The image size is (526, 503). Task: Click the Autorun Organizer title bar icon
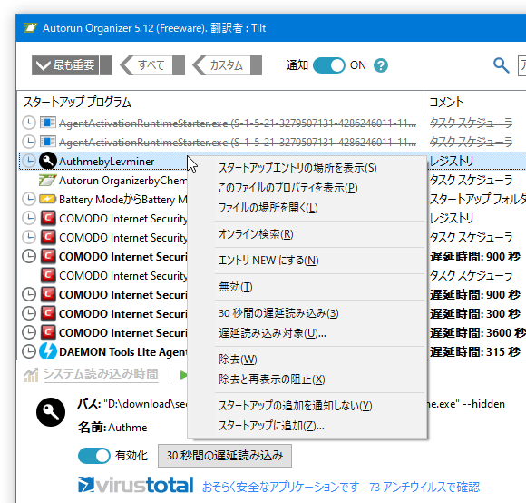coord(30,28)
